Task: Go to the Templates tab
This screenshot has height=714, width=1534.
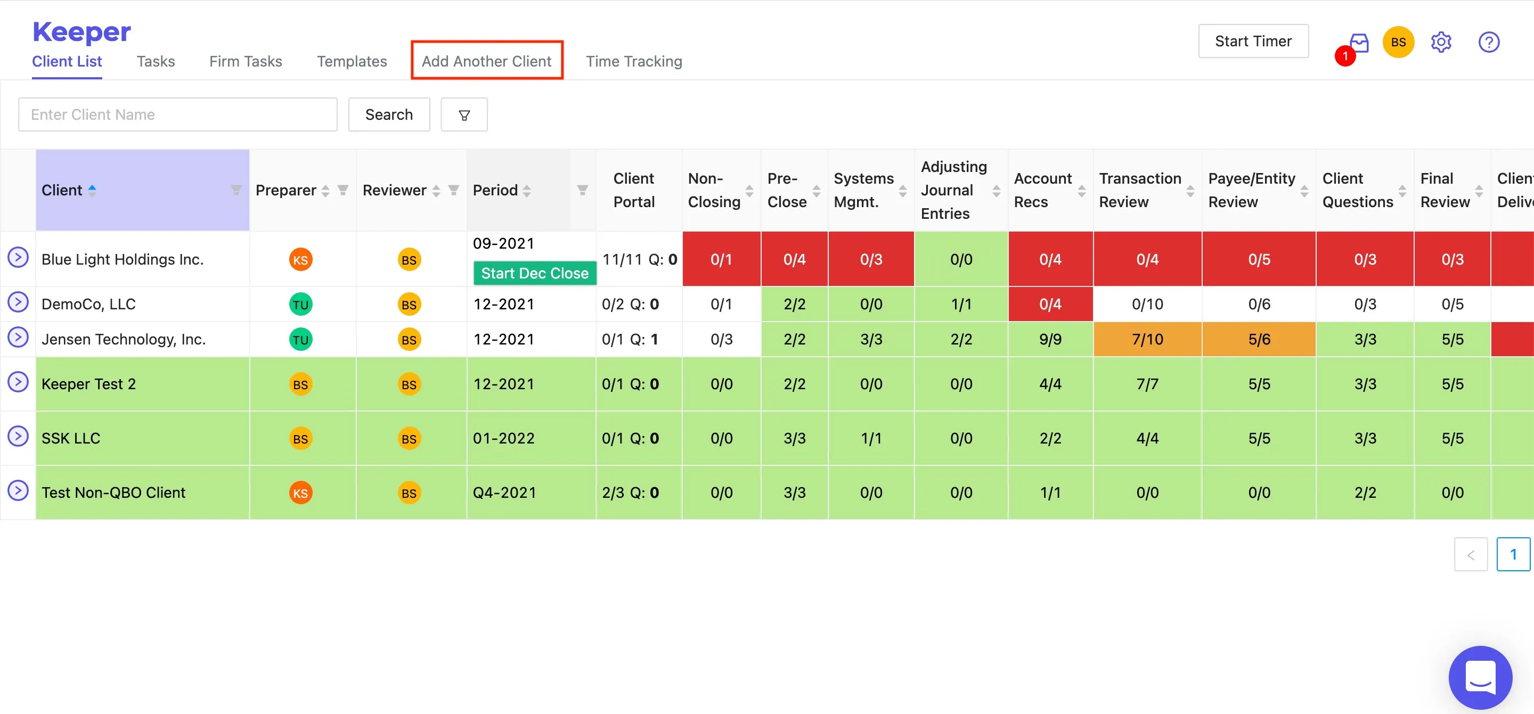Action: coord(352,61)
